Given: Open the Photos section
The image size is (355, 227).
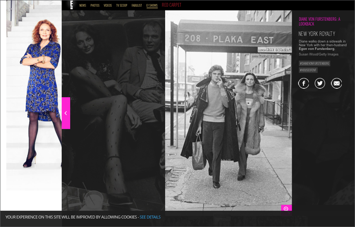Looking at the screenshot, I should click(95, 5).
